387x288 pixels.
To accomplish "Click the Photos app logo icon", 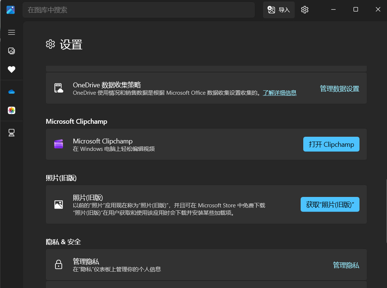I will point(11,10).
